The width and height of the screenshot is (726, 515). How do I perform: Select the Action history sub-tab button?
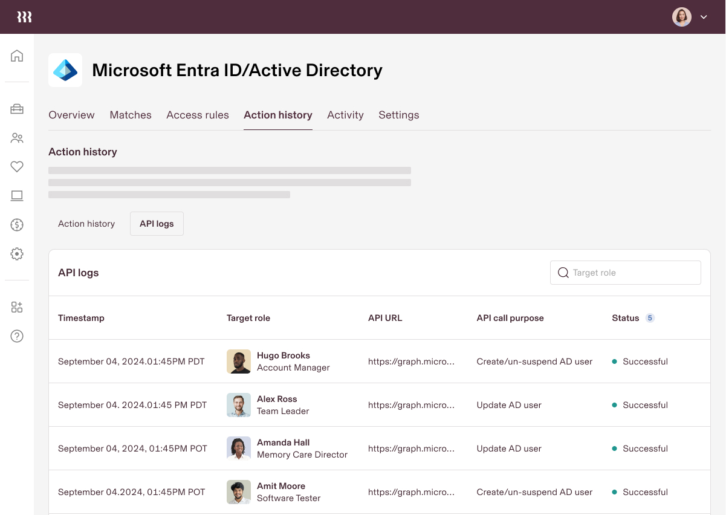86,224
